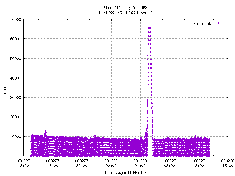Click the y-axis tick value 20000
Image resolution: width=235 pixels, height=176 pixels.
[x=15, y=117]
